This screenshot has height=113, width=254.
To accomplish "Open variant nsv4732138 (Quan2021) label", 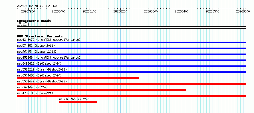I will tap(35, 93).
